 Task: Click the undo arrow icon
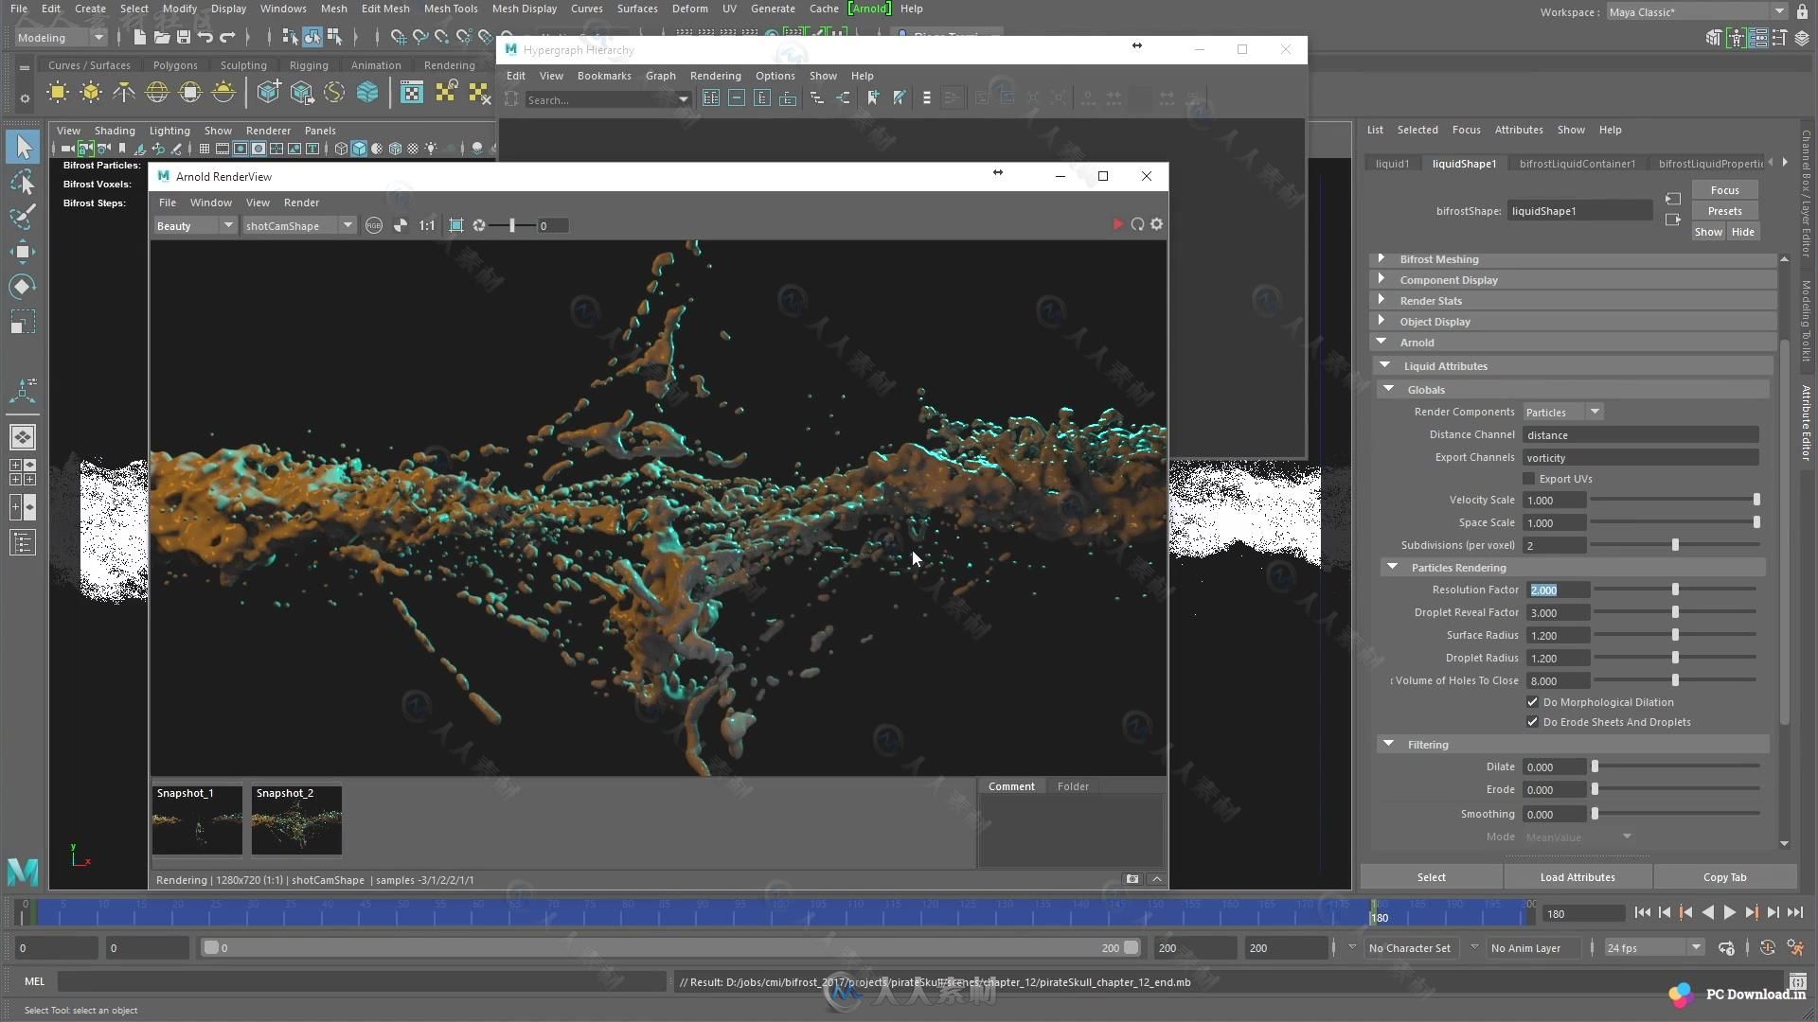point(205,37)
